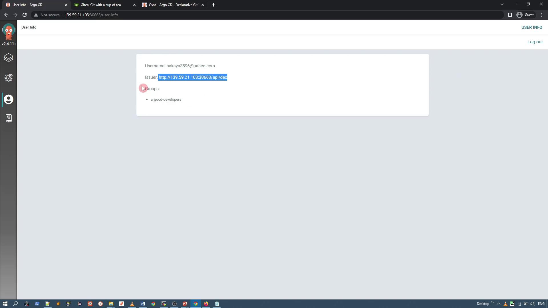Open the Windows Start menu

click(5, 304)
